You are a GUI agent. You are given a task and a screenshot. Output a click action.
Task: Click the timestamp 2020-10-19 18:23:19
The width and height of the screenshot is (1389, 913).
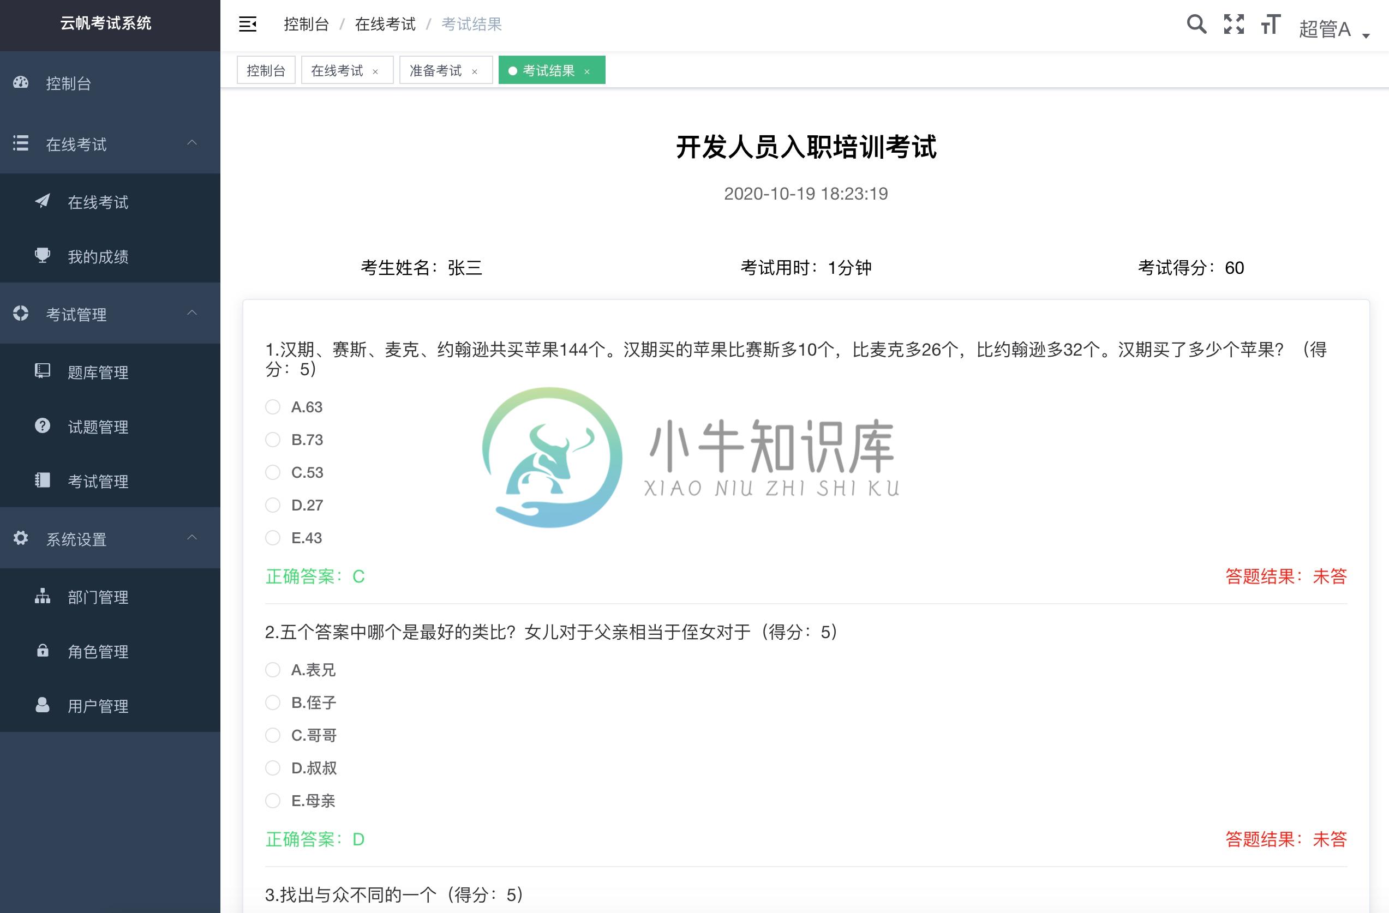click(x=806, y=194)
